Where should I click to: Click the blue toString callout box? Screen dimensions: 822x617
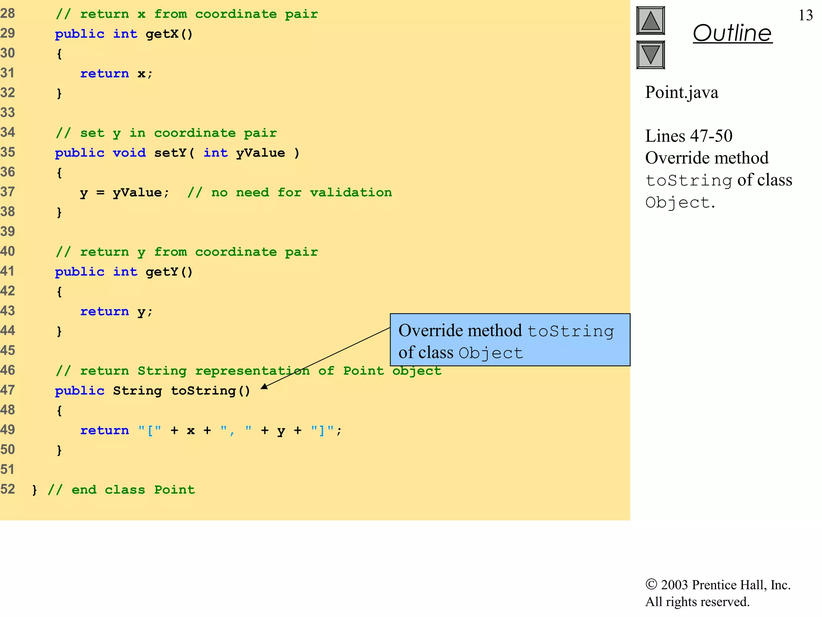coord(510,340)
